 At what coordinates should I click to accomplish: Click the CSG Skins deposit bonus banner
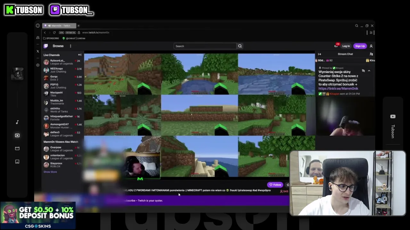[38, 216]
